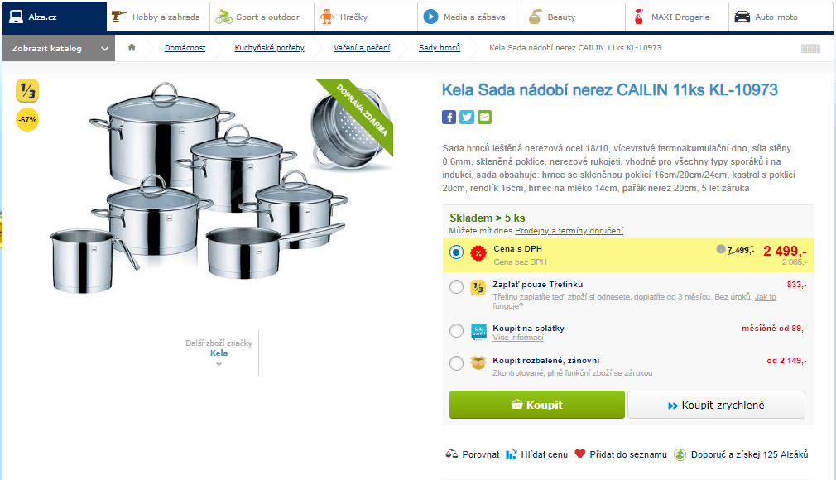Click the green Koupit button

click(537, 405)
